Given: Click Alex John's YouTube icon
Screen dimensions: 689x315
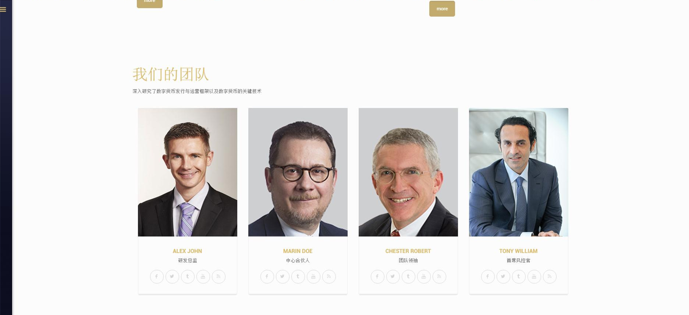Looking at the screenshot, I should [x=203, y=276].
